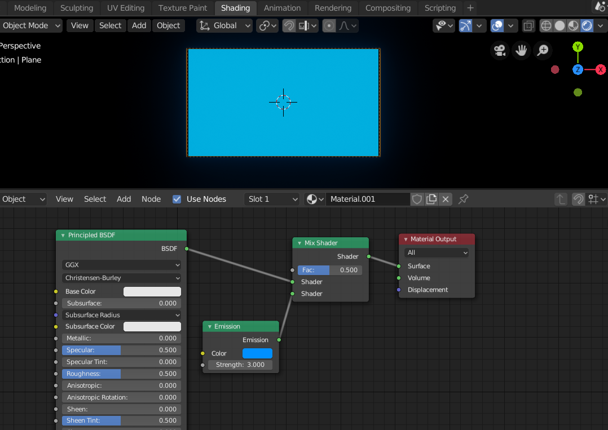Click the fake user shield icon
The height and width of the screenshot is (430, 608).
[417, 199]
